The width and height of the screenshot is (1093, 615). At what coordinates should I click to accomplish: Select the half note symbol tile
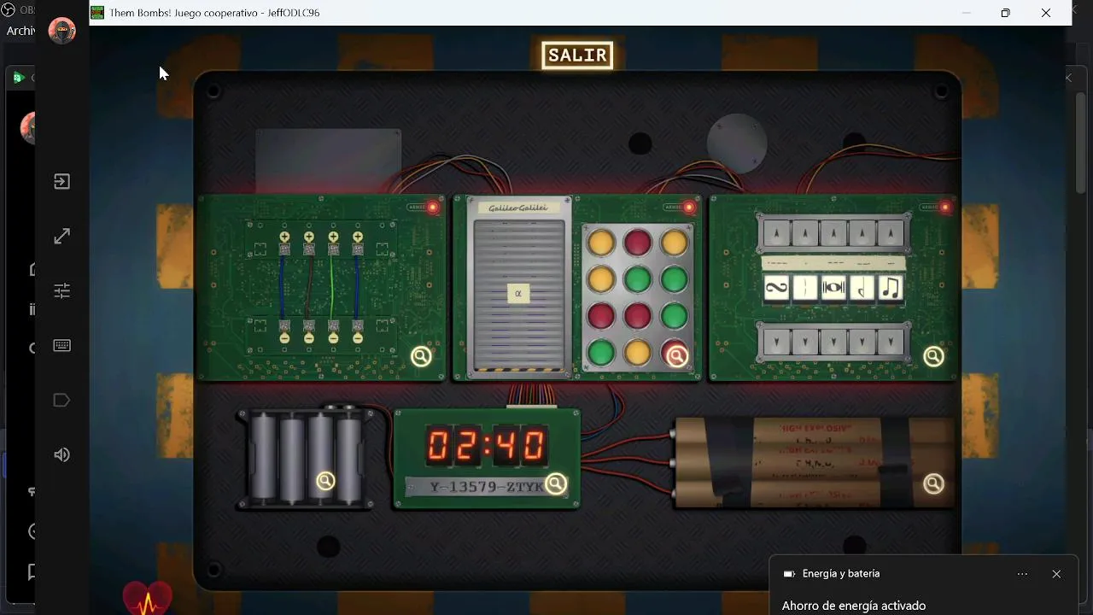click(862, 288)
